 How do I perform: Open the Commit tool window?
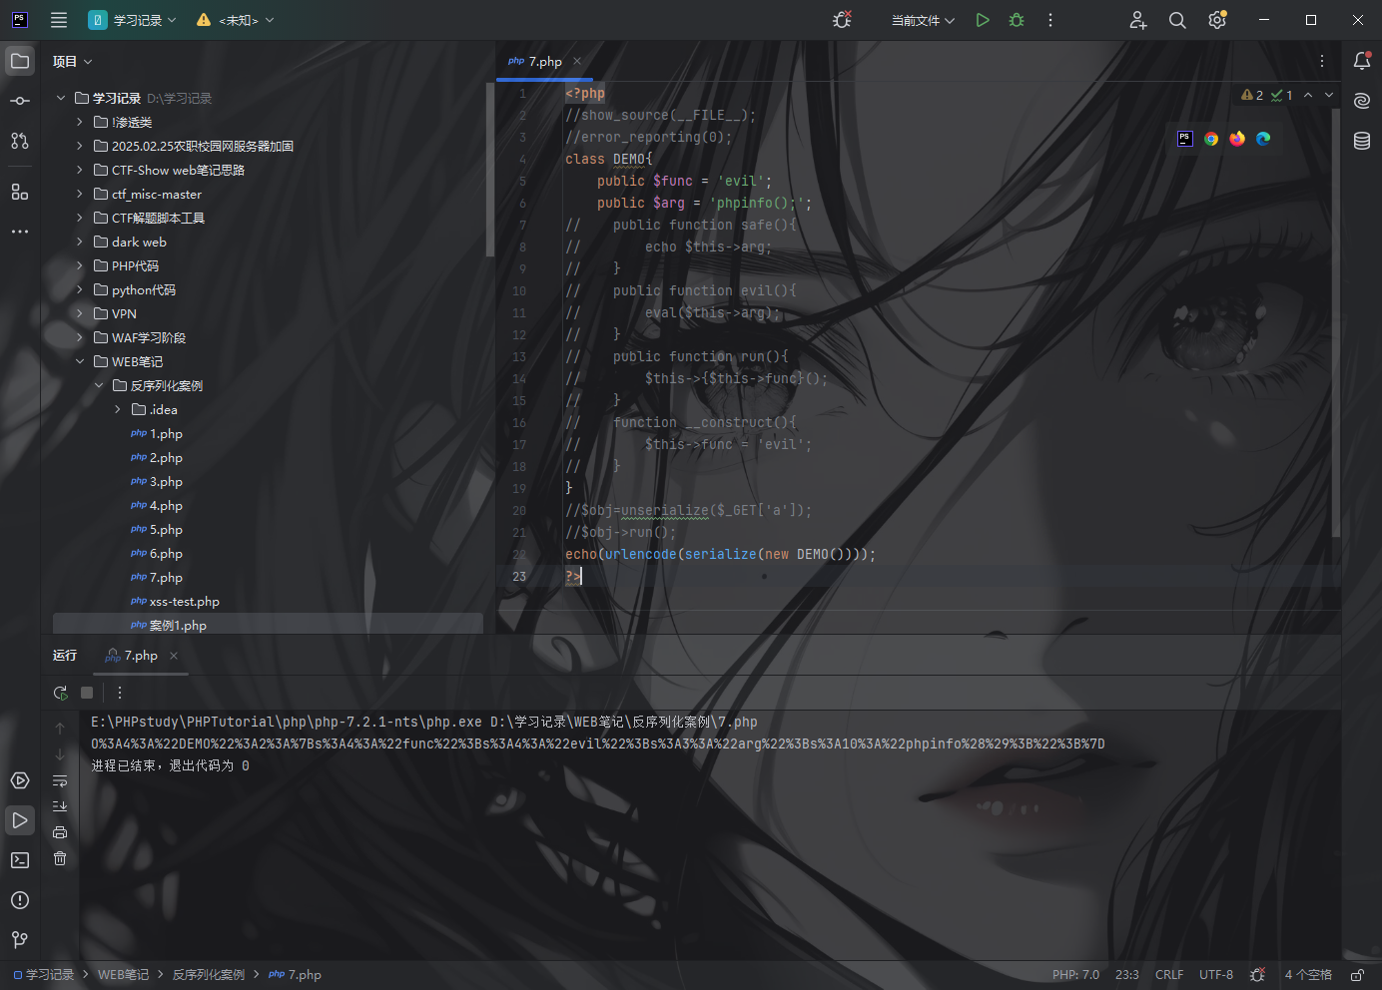pyautogui.click(x=20, y=101)
